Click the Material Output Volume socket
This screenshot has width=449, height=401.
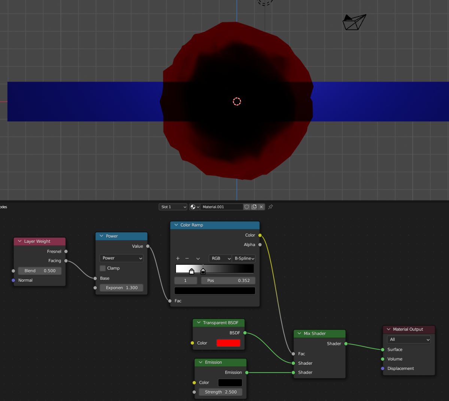pyautogui.click(x=383, y=359)
